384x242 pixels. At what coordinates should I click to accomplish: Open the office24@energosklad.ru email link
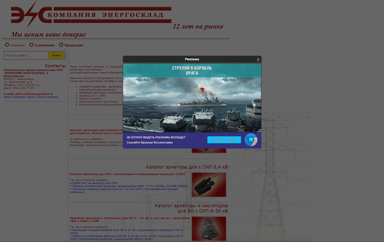[34, 94]
